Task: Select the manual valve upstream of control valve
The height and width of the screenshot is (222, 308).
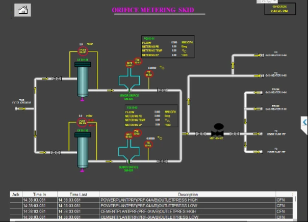Action: tap(201, 134)
